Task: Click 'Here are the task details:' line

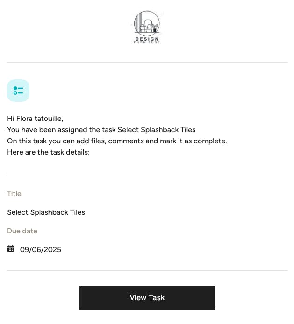Action: [48, 152]
